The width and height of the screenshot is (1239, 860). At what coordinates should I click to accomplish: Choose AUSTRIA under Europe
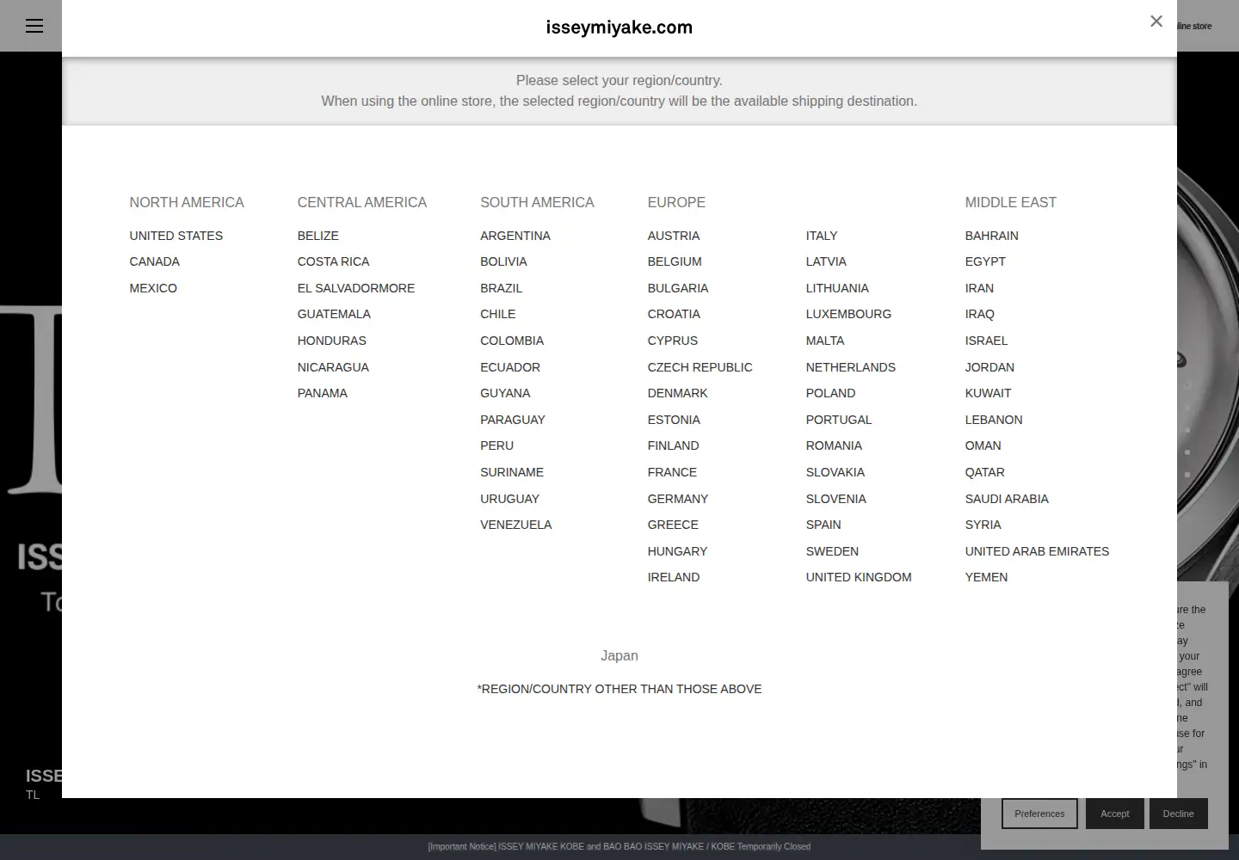674,236
